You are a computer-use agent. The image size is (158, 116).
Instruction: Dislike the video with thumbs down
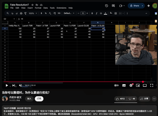point(132,99)
